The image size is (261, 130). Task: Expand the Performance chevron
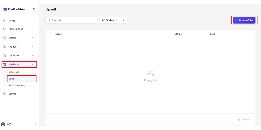tap(33, 29)
